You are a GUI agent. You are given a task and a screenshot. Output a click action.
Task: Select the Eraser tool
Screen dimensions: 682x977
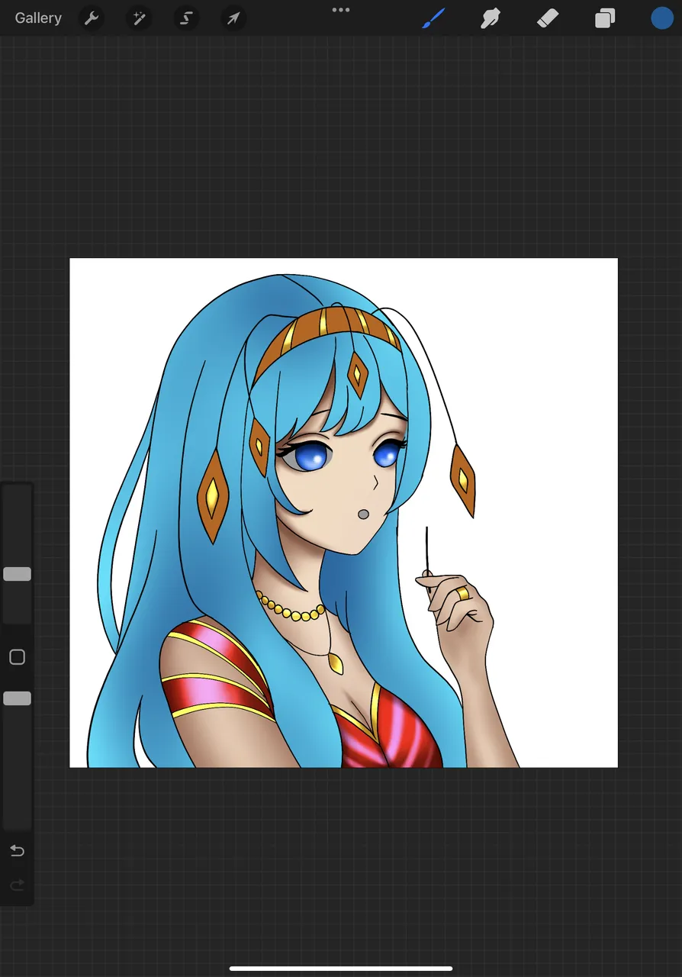tap(548, 18)
